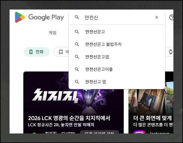
Task: Select the suggestion 안전신문고
Action: click(117, 32)
